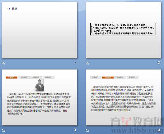
Task: Click the black-bordered objectives text box on slide 2
Action: pyautogui.click(x=123, y=29)
